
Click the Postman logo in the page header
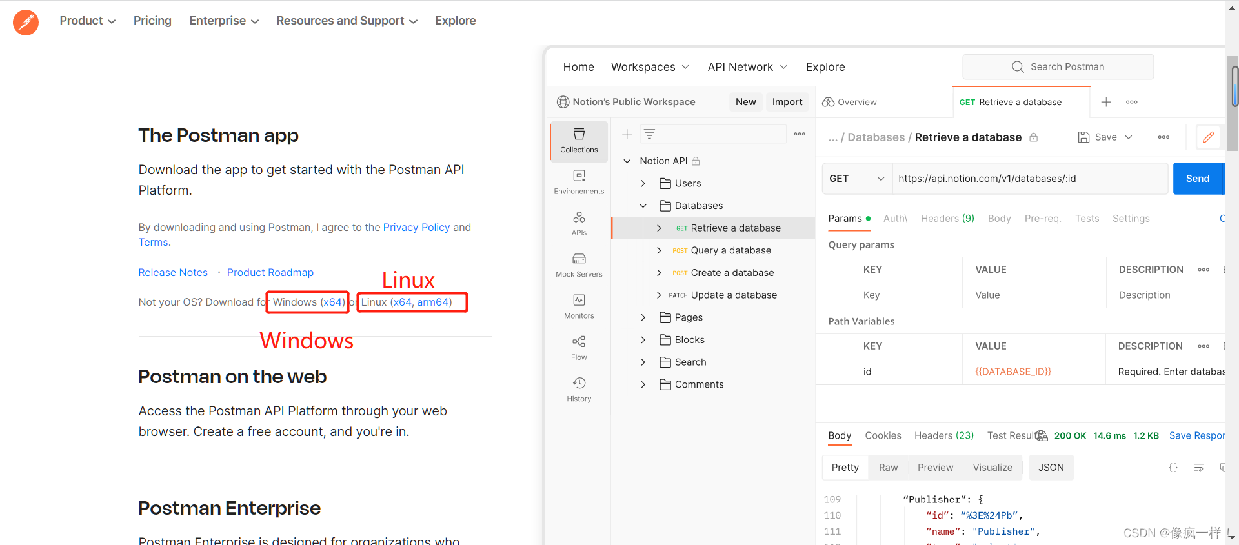pos(26,22)
